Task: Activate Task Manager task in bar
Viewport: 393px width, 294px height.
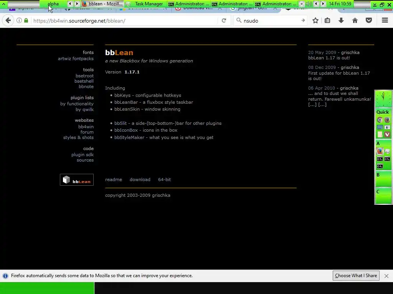Action: coord(145,4)
